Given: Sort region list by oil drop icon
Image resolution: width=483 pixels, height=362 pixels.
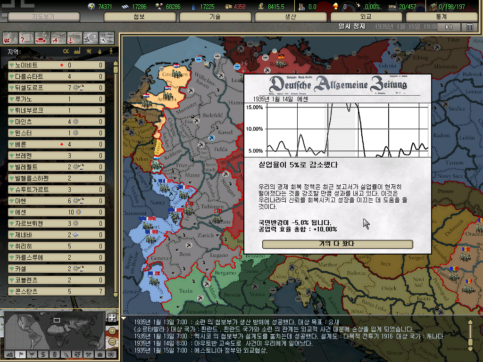Looking at the screenshot, I should [100, 51].
